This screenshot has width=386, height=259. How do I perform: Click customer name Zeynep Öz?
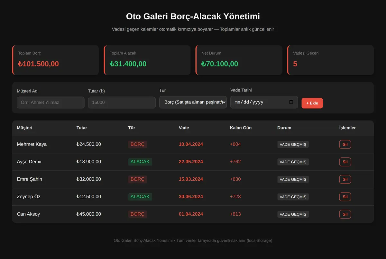[29, 197]
